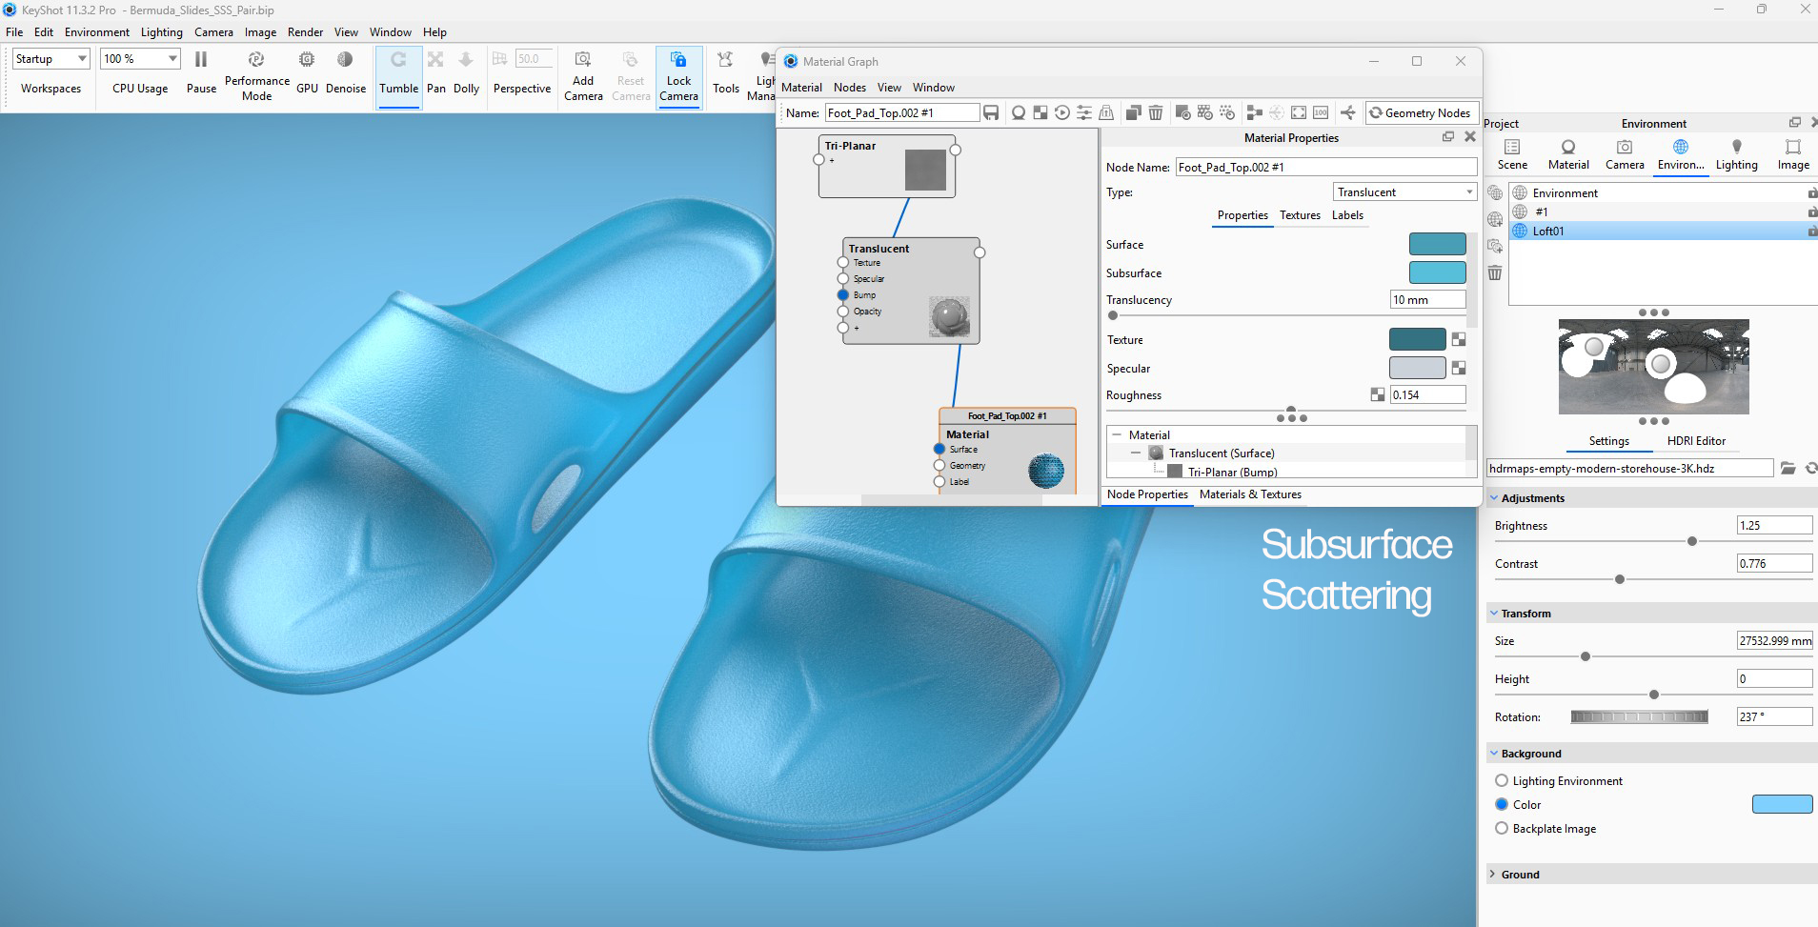
Task: Delete environment using left sidebar trash icon
Action: (1495, 273)
